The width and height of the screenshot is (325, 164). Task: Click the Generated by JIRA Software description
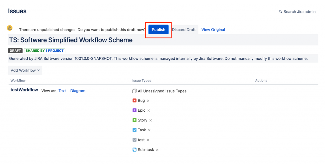tap(158, 59)
